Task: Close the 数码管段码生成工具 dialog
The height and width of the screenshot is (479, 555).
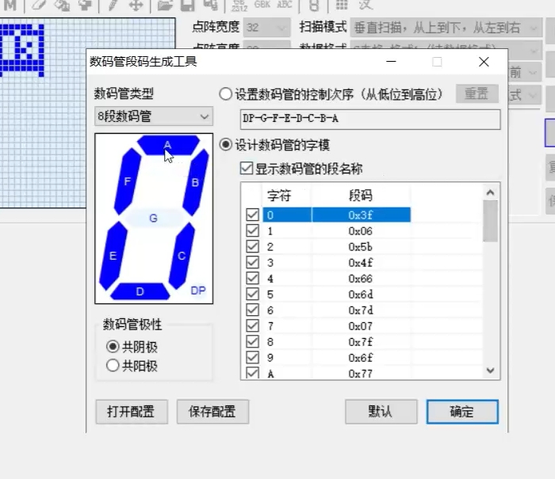Action: click(484, 62)
